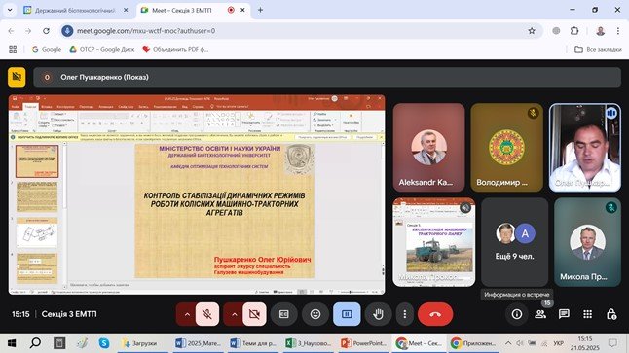Show the participants list
Viewport: 629px width, 353px height.
click(x=540, y=314)
